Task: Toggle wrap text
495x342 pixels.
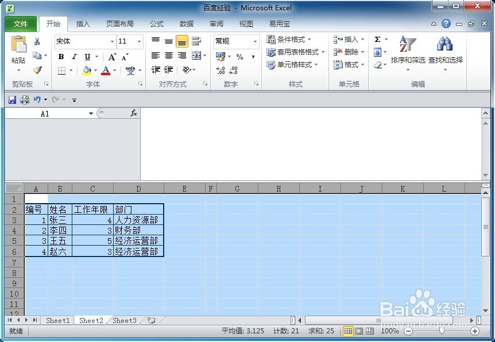Action: [x=196, y=41]
